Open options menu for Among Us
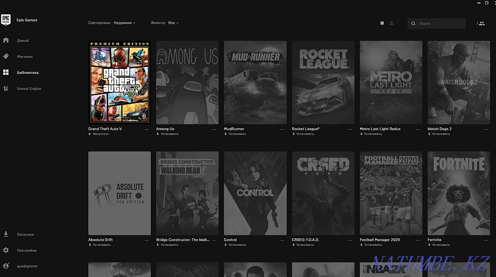The width and height of the screenshot is (496, 277). click(x=214, y=129)
